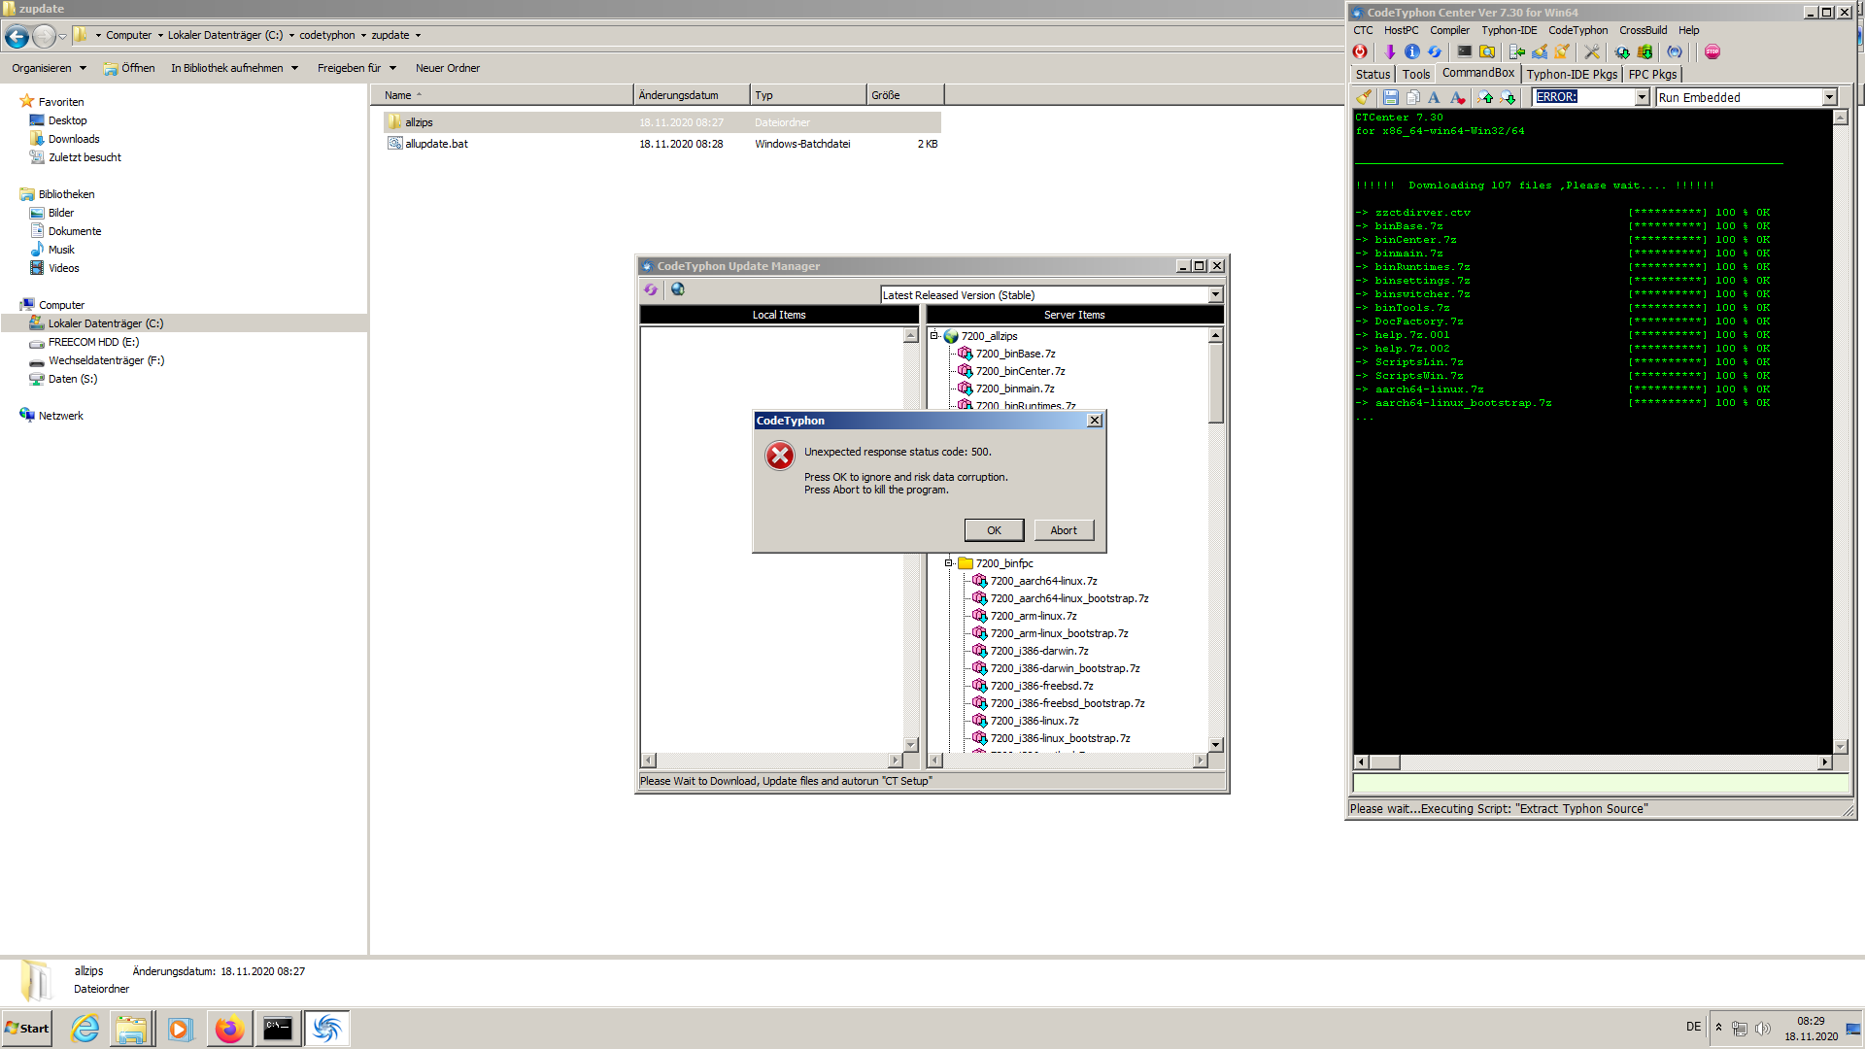The image size is (1865, 1049).
Task: Click the server with green arrow icon
Action: pyautogui.click(x=1517, y=52)
